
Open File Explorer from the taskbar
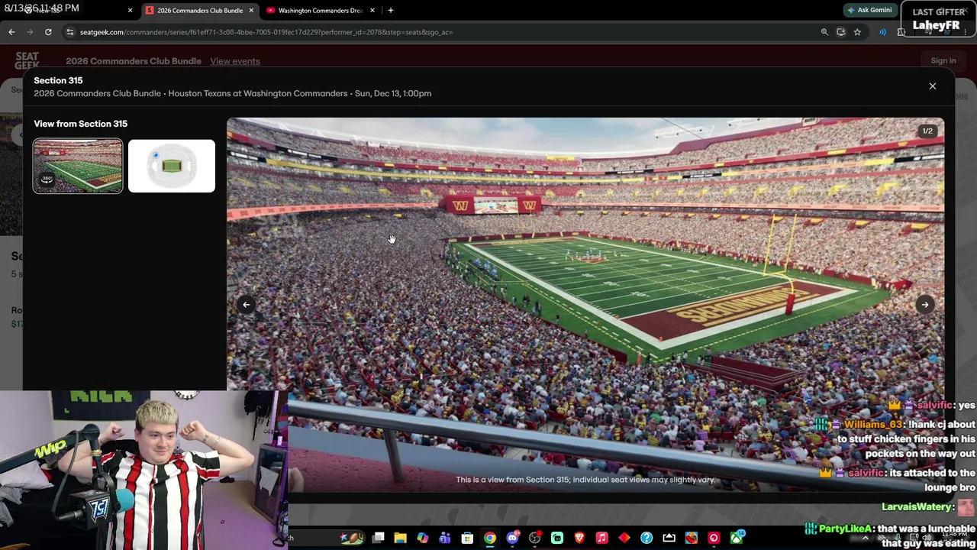pos(400,538)
